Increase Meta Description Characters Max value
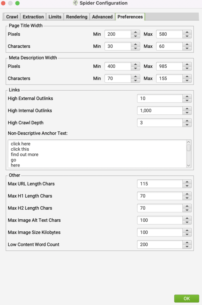 [187, 77]
